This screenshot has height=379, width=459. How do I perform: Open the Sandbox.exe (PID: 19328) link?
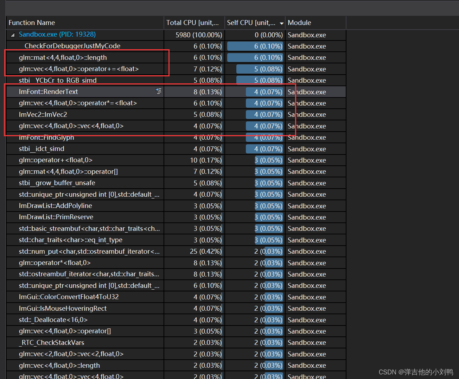tap(57, 34)
